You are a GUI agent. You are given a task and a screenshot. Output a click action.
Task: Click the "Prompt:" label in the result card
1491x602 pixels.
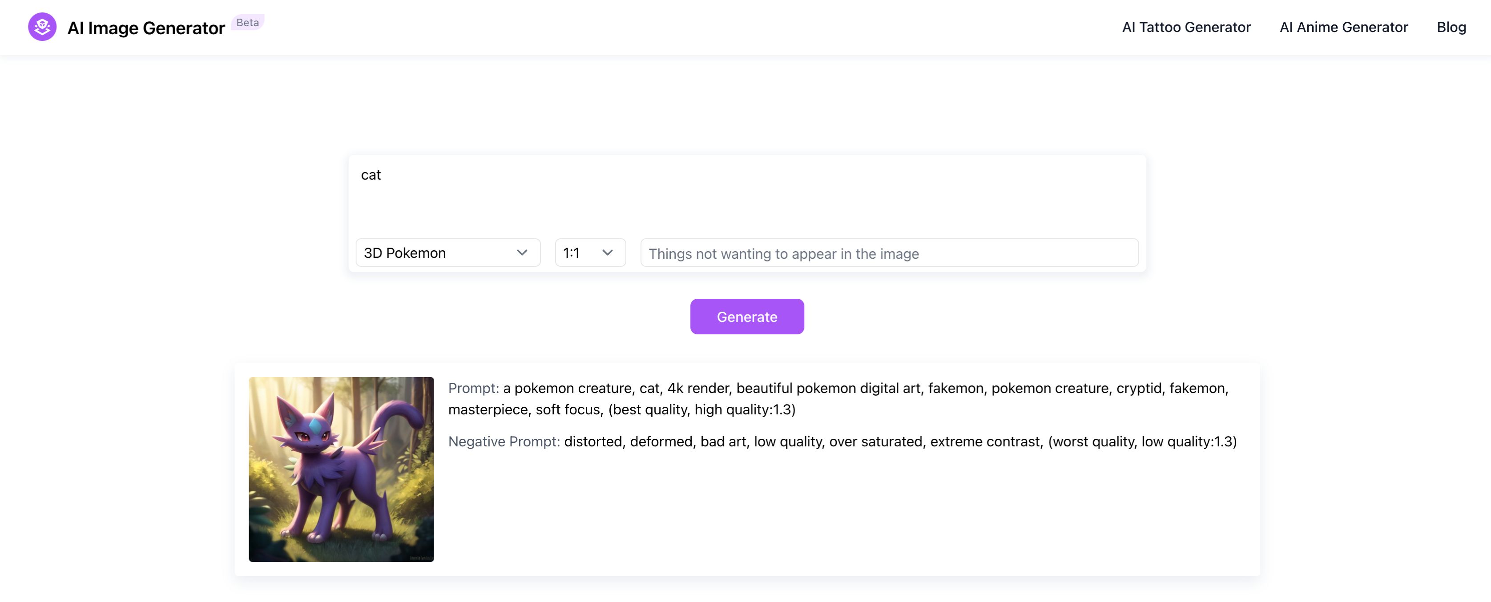coord(473,388)
